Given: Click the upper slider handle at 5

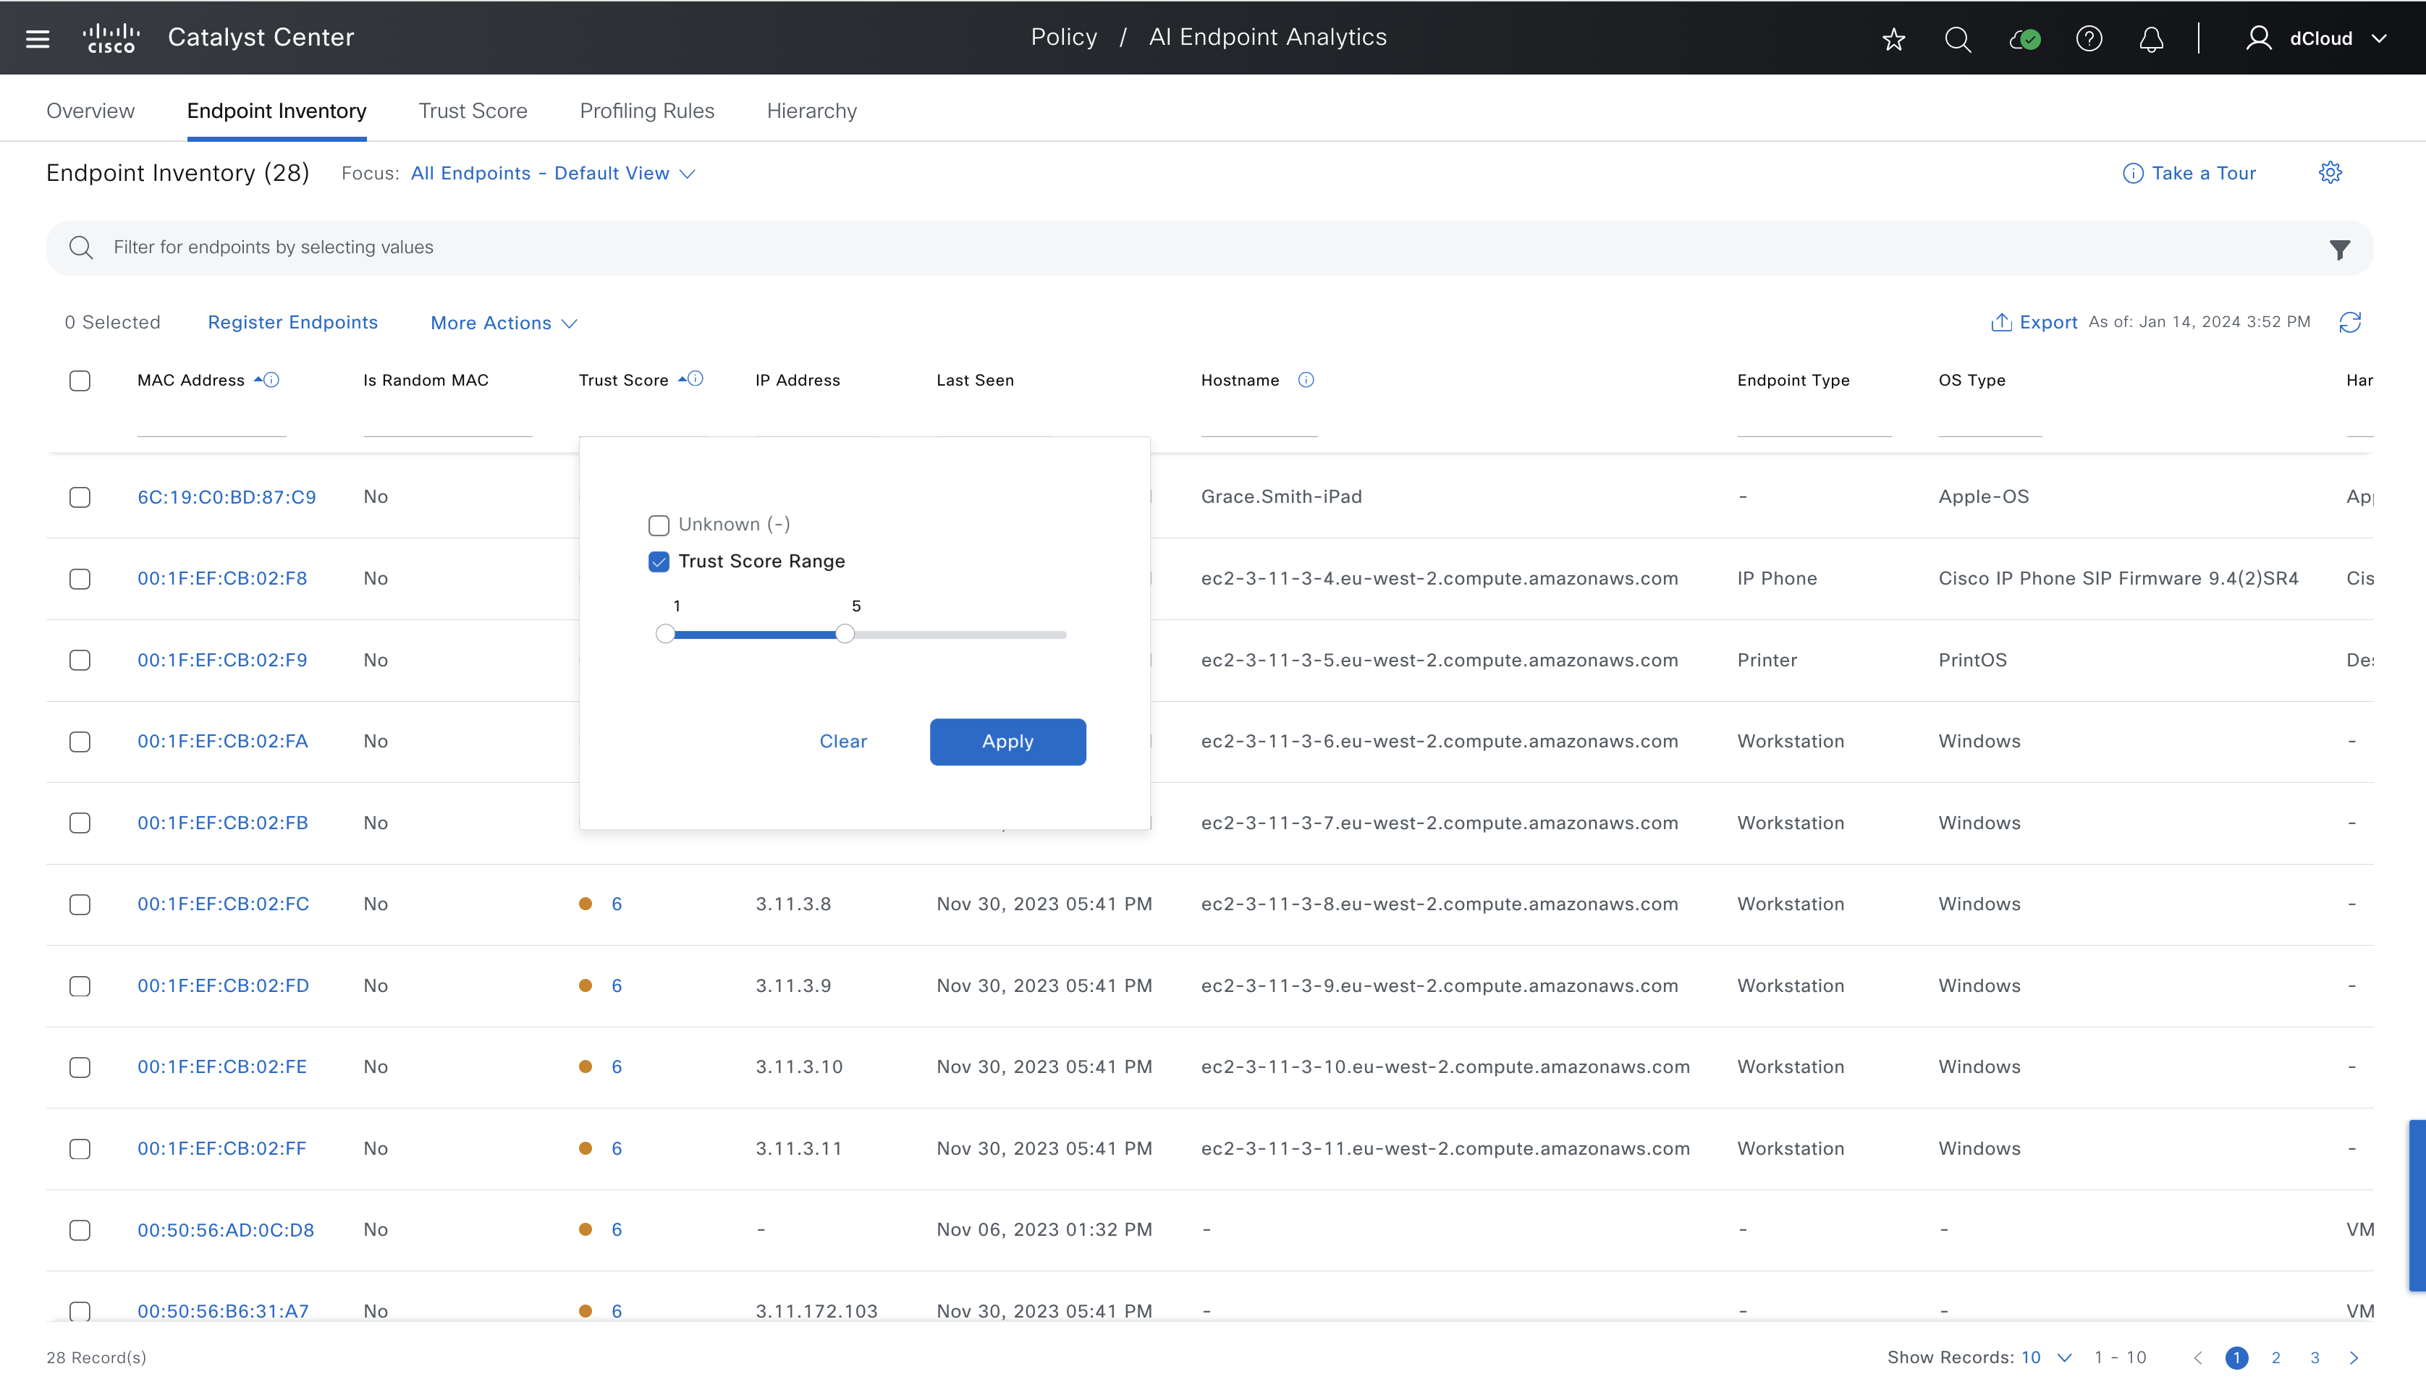Looking at the screenshot, I should pos(844,635).
